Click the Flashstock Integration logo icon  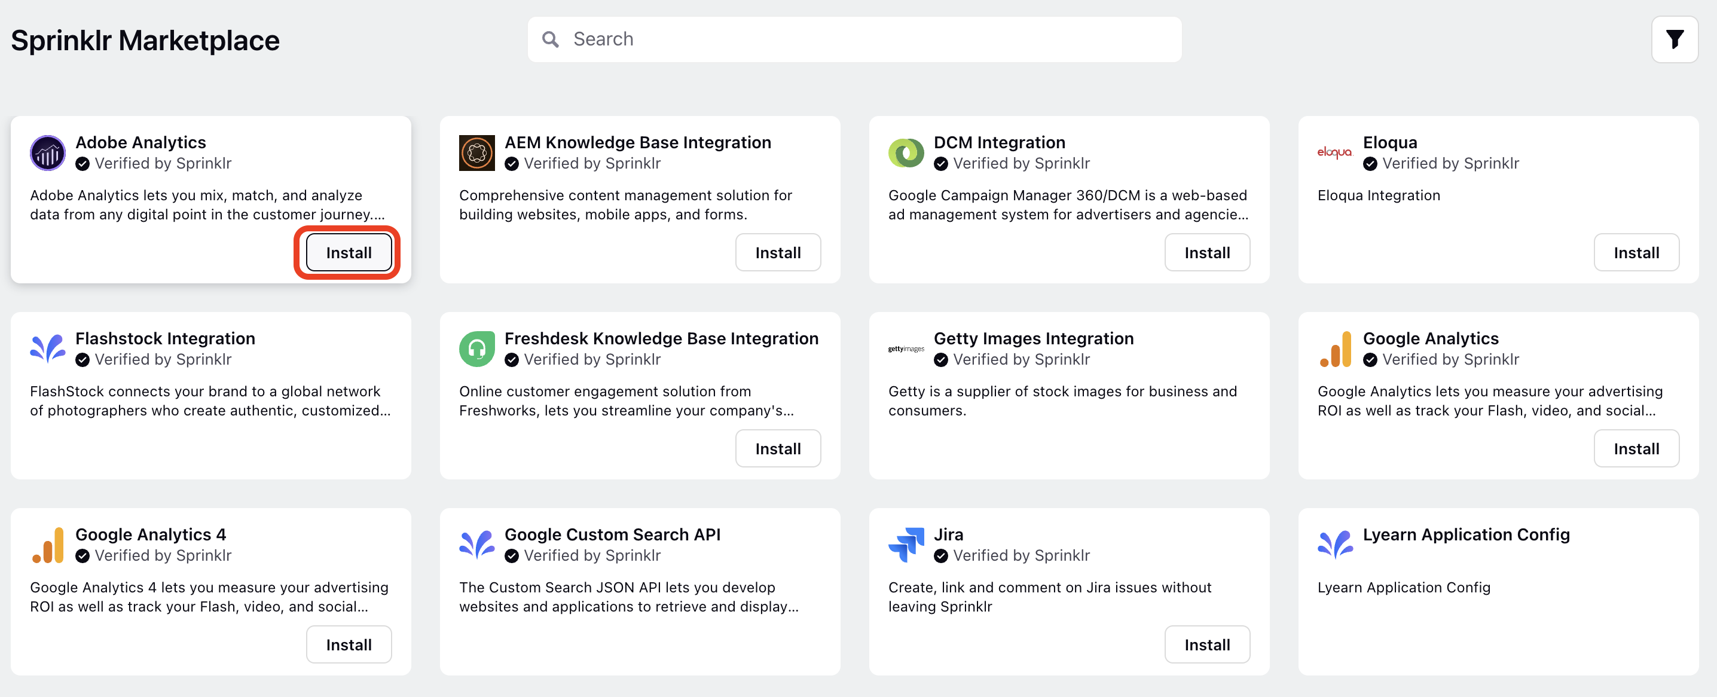48,349
